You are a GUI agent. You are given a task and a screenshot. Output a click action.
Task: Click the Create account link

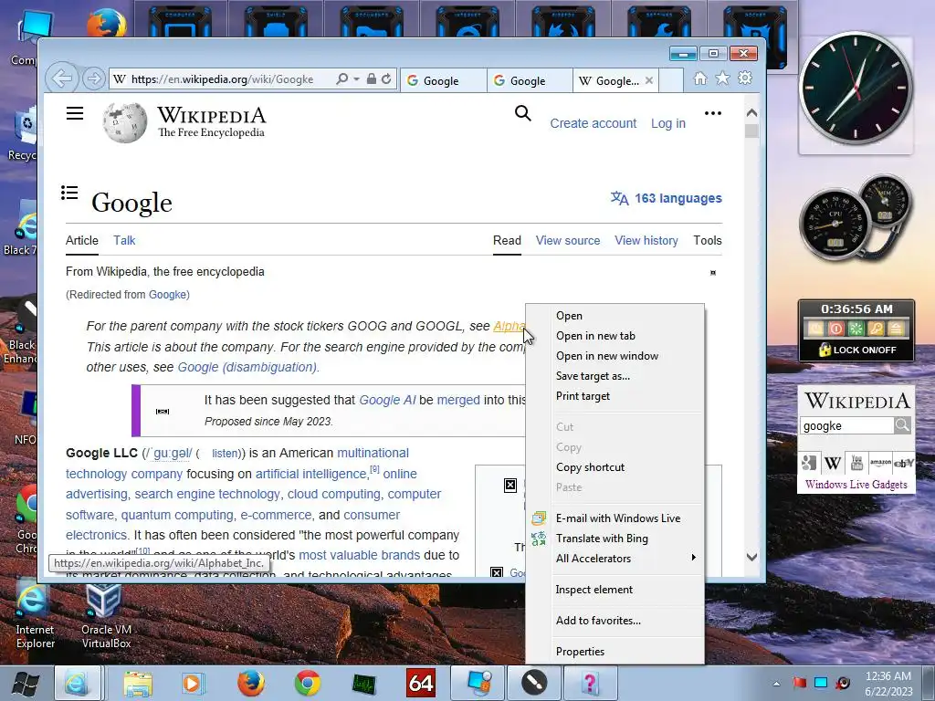pyautogui.click(x=594, y=123)
